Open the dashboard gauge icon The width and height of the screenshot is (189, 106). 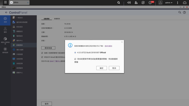pyautogui.click(x=185, y=3)
